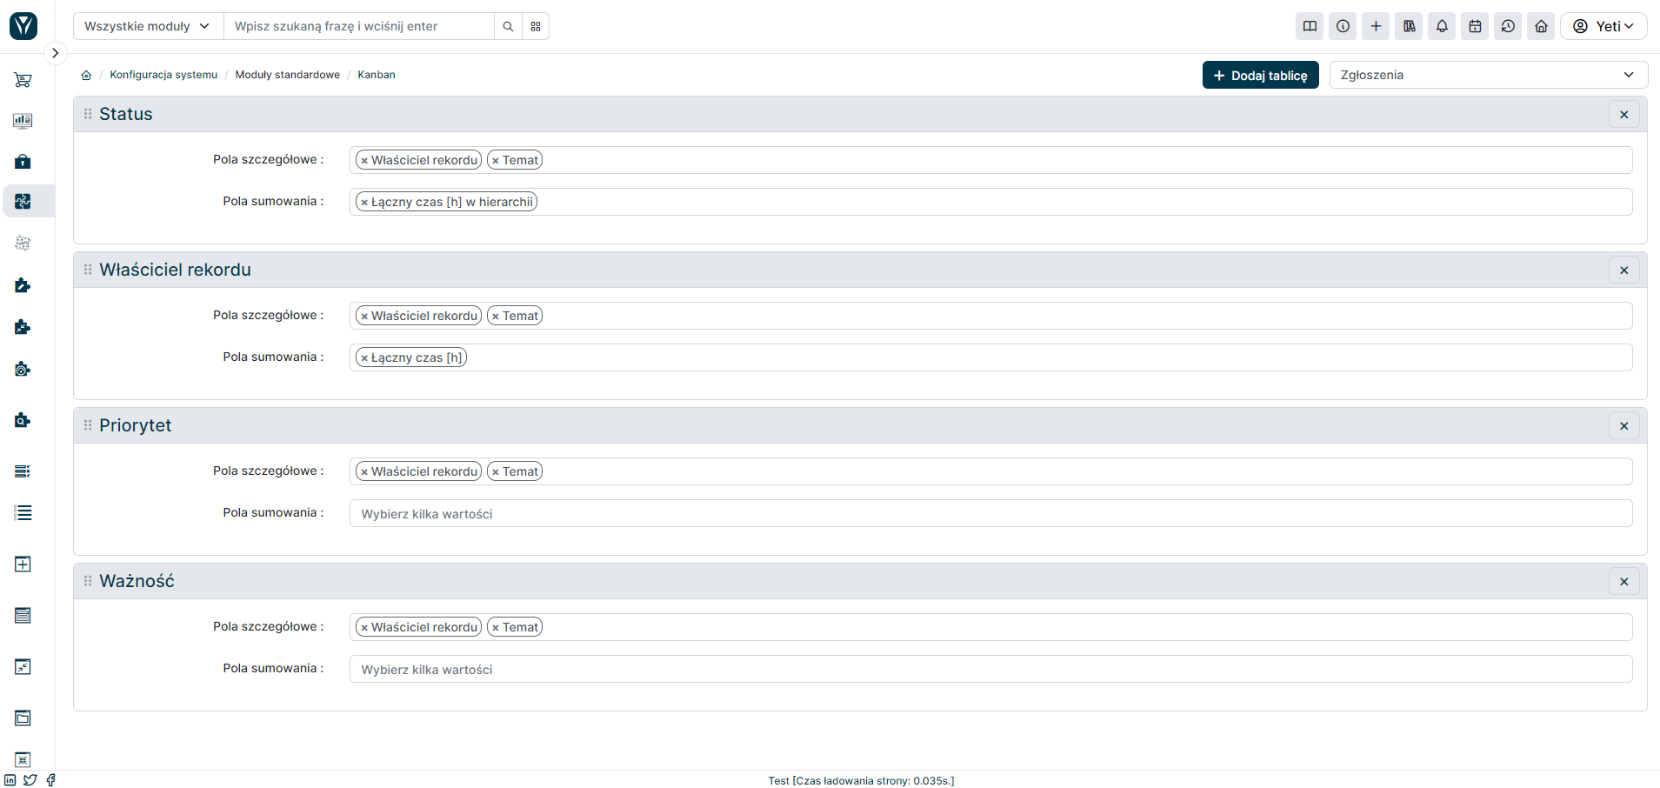Go to Konfiguracja systemu breadcrumb
This screenshot has width=1660, height=788.
click(x=163, y=75)
